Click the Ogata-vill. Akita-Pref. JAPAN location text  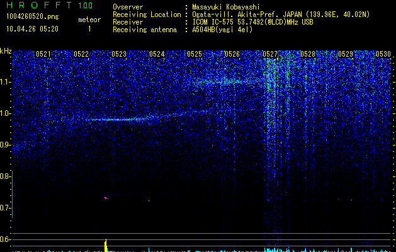[281, 14]
